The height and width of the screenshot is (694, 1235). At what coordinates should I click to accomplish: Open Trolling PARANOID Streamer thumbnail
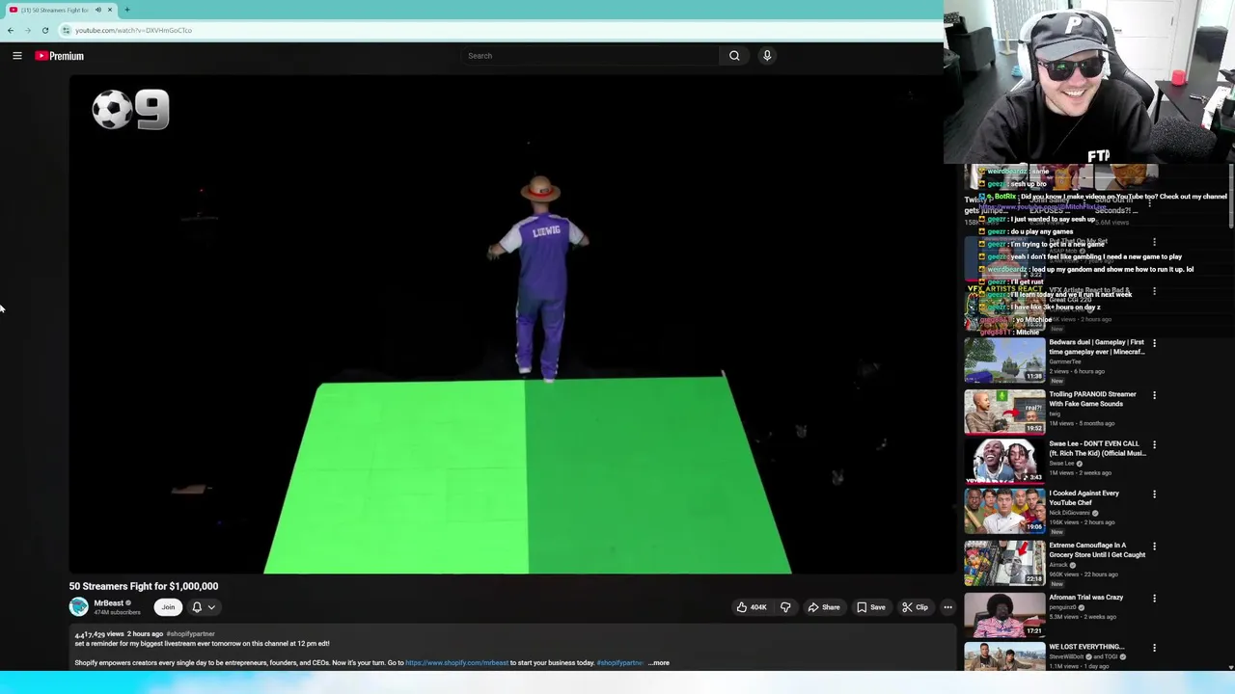coord(1004,412)
